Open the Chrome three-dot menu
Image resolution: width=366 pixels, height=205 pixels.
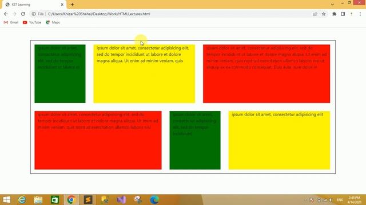point(360,14)
